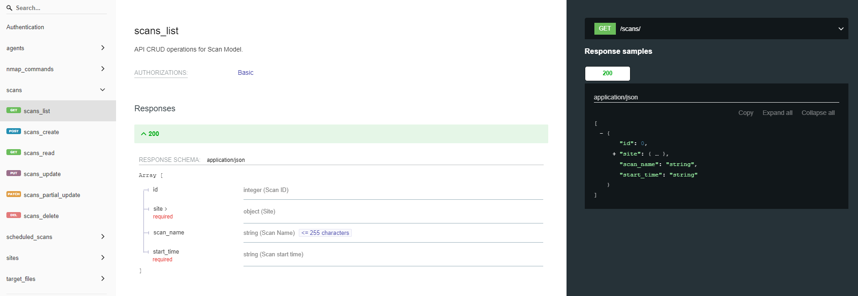
Task: Expand the agents group chevron
Action: click(x=103, y=47)
